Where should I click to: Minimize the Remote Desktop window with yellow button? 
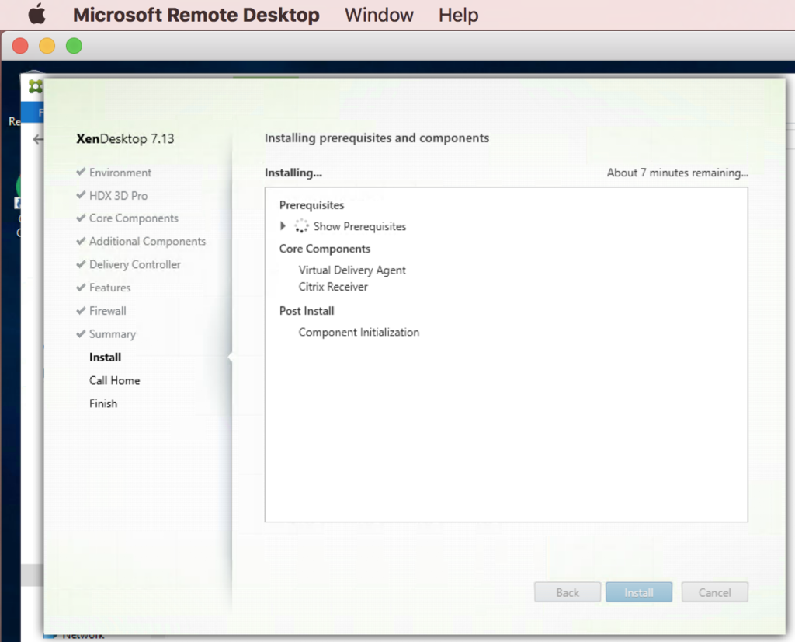47,46
